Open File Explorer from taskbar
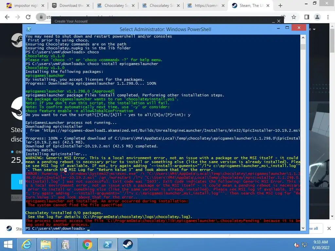Image resolution: width=335 pixels, height=251 pixels. pos(46,244)
